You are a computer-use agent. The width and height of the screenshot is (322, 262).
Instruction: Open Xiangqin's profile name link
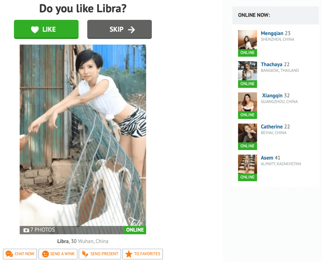pyautogui.click(x=272, y=95)
